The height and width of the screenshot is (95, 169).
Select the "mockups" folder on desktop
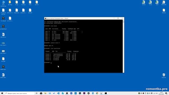pos(24,3)
